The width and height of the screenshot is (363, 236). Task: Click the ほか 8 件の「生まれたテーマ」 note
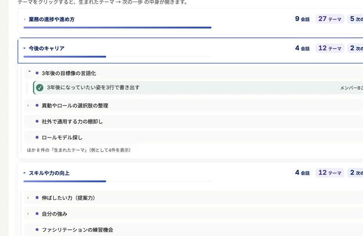tap(79, 150)
